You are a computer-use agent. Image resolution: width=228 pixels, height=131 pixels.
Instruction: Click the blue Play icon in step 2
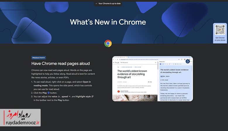tap(49, 93)
